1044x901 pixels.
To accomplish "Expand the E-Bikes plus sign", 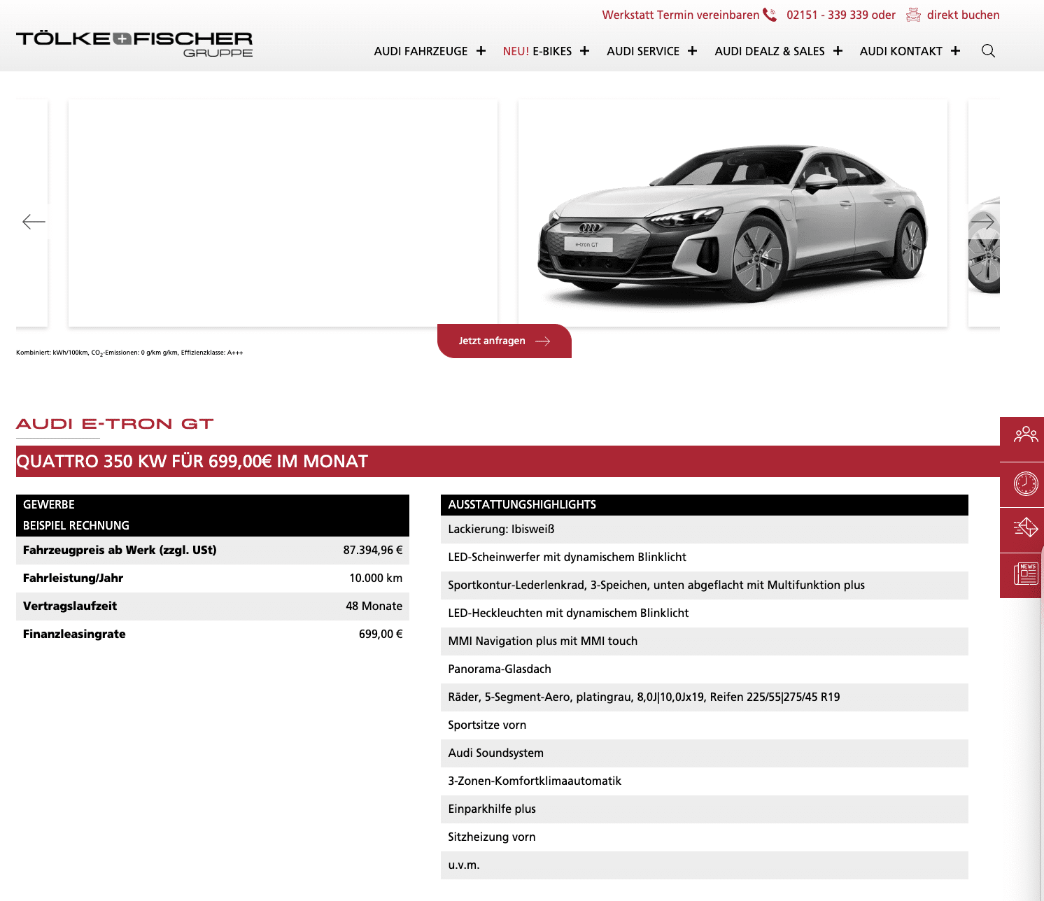I will pos(584,51).
